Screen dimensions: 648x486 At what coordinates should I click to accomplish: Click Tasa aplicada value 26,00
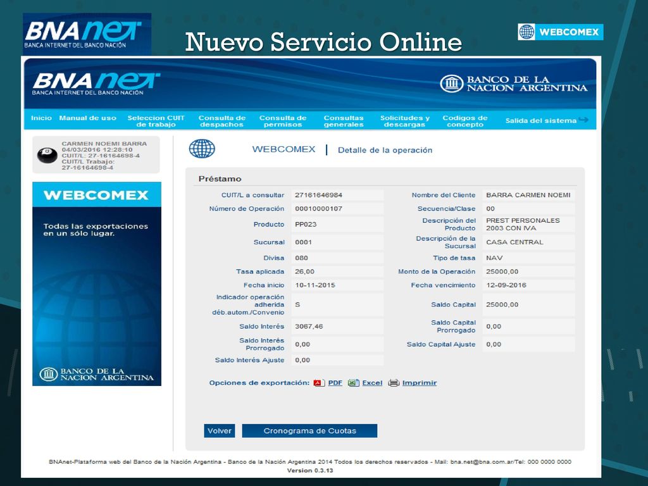[x=338, y=271]
